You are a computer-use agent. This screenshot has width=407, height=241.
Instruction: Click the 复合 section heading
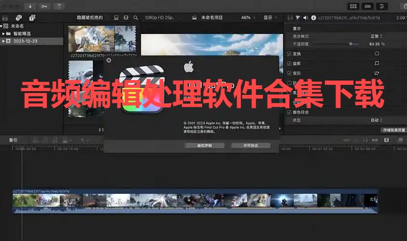(x=297, y=28)
